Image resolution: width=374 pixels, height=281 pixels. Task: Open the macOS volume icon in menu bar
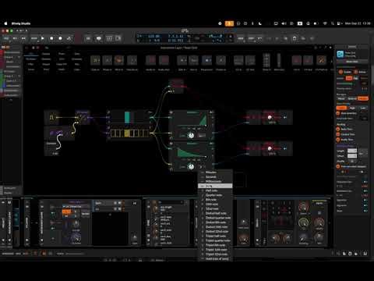[284, 23]
